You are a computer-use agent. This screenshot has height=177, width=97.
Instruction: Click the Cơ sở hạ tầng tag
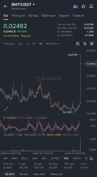click(x=11, y=36)
